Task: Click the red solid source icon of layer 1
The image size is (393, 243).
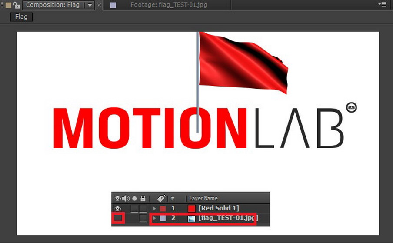Action: 191,208
